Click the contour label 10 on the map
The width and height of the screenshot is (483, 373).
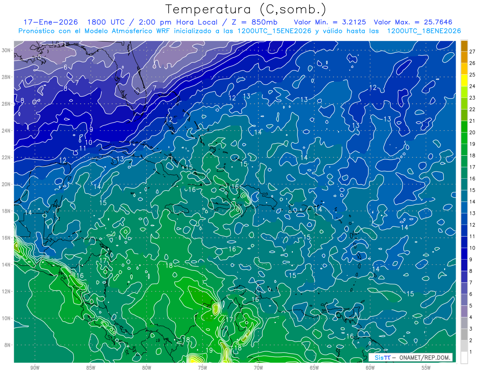pyautogui.click(x=89, y=142)
